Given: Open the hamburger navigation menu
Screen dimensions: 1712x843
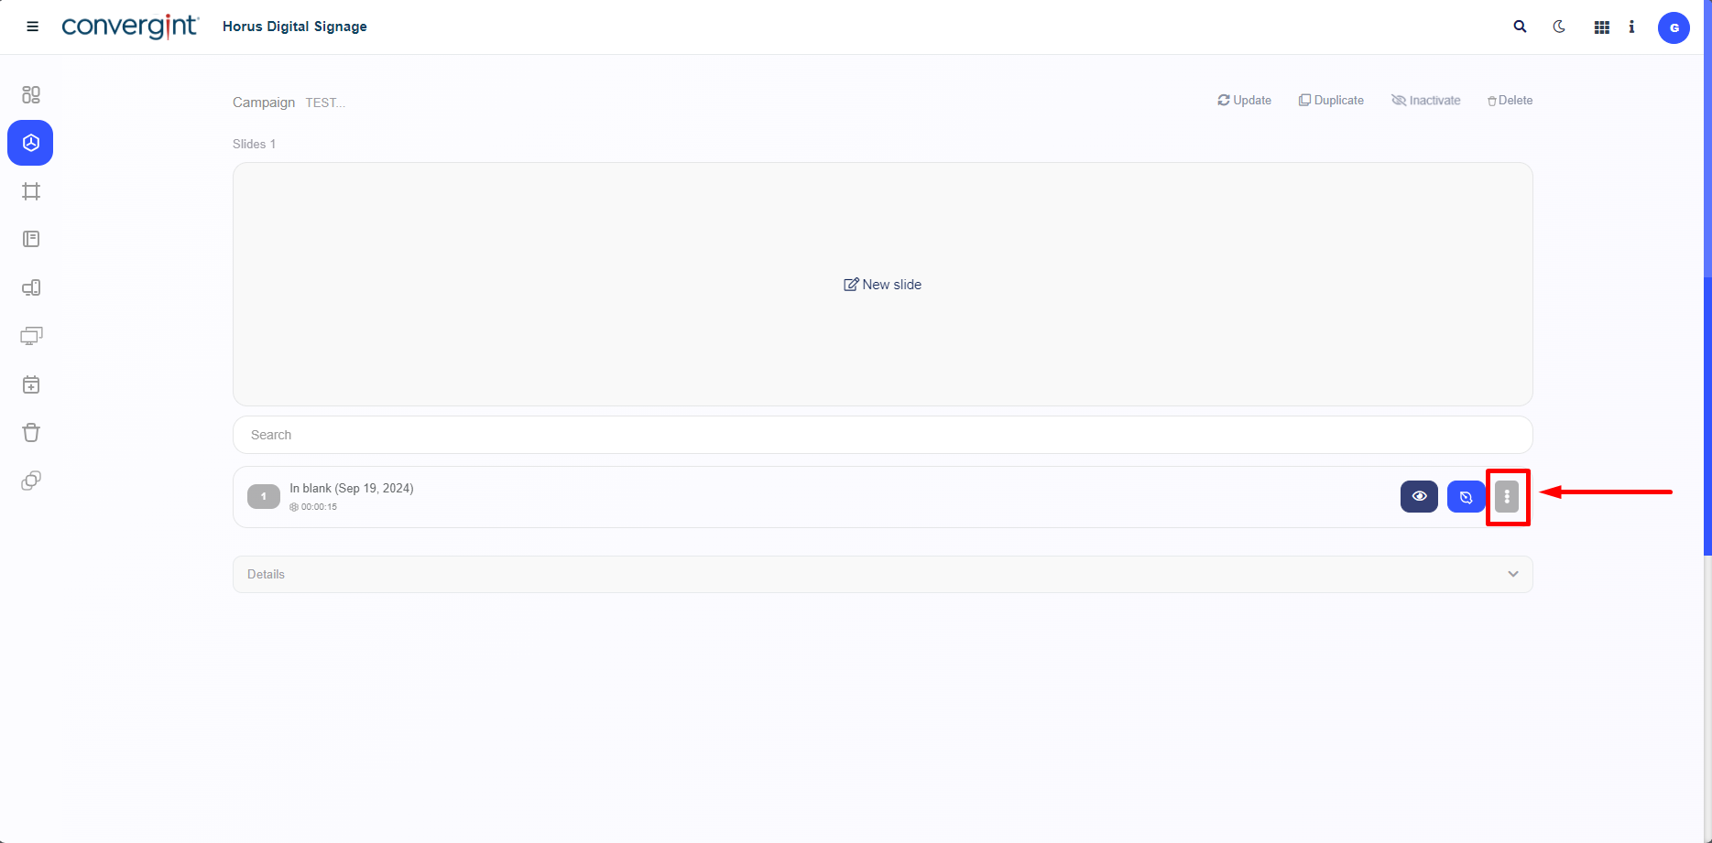Looking at the screenshot, I should [x=32, y=27].
